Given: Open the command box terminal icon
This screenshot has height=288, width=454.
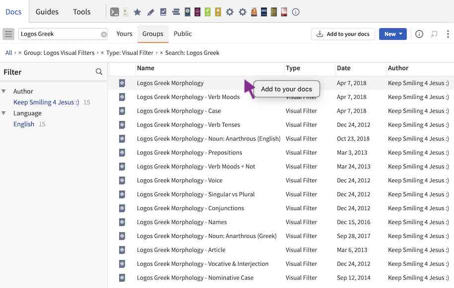Looking at the screenshot, I should tap(115, 12).
